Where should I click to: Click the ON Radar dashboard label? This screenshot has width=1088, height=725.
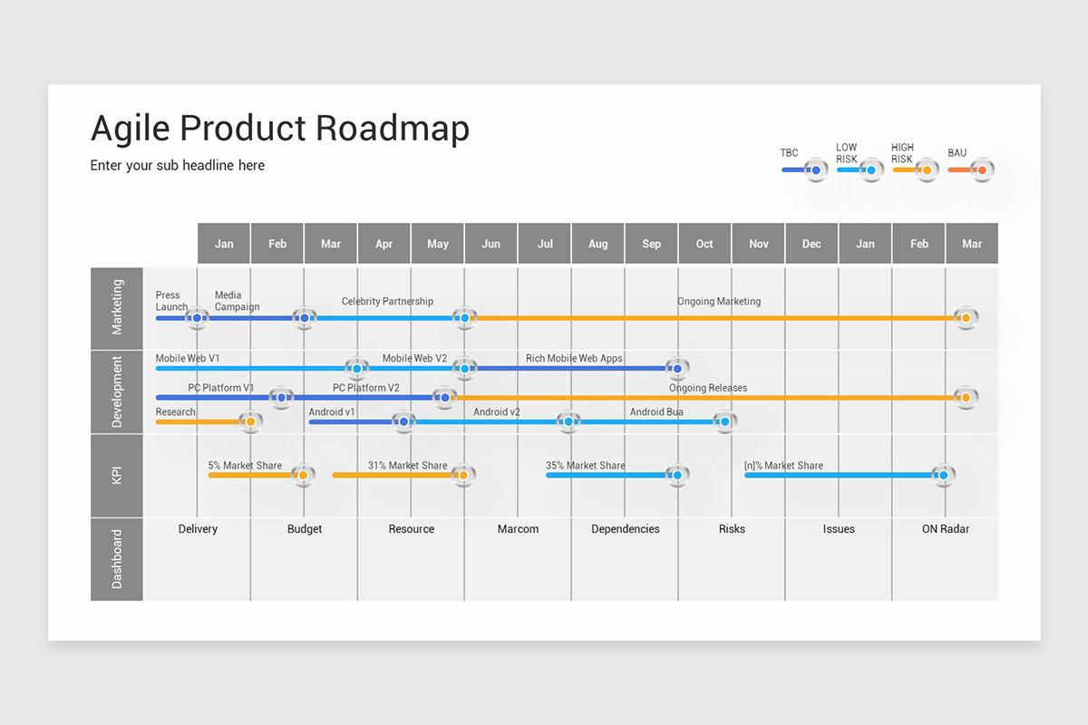click(x=946, y=528)
